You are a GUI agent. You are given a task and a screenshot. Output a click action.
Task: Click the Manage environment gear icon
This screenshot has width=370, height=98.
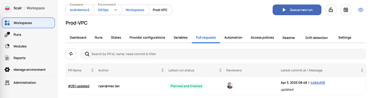7,70
